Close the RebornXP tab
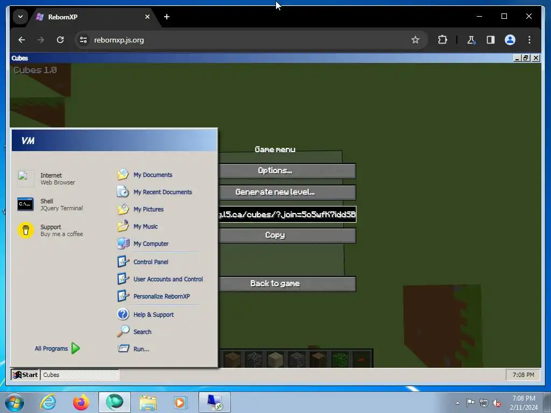551x413 pixels. 147,17
